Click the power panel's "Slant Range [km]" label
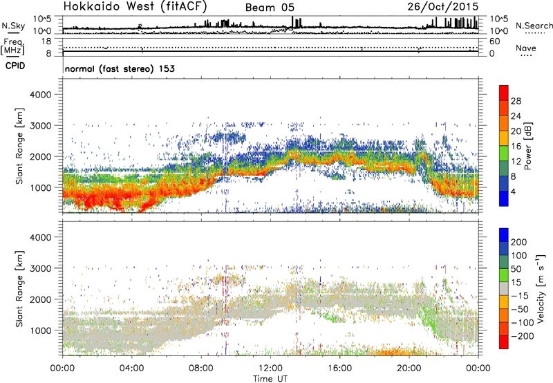 coord(19,146)
